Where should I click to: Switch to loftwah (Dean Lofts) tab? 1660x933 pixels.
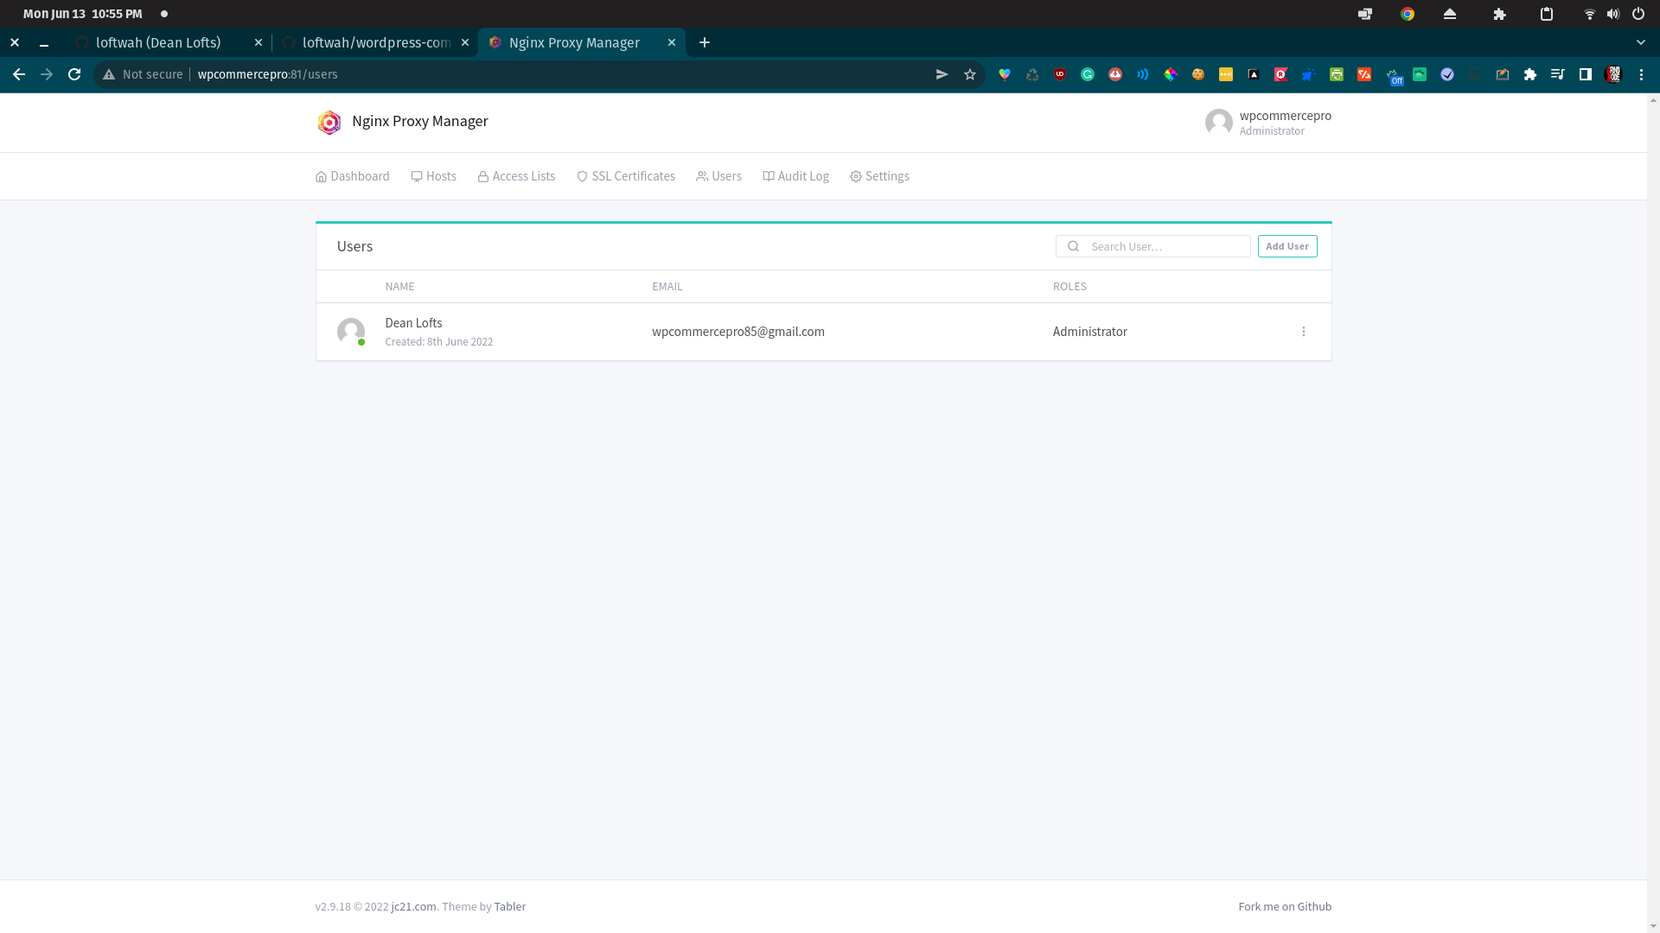[x=158, y=42]
